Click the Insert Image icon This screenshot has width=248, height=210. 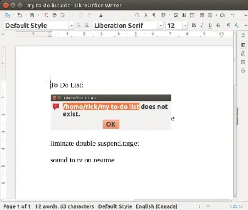pos(176,15)
